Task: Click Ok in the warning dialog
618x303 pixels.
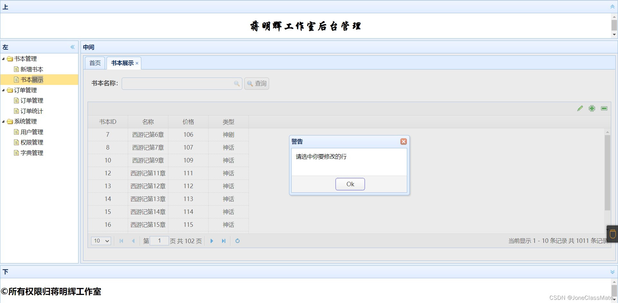Action: tap(350, 184)
